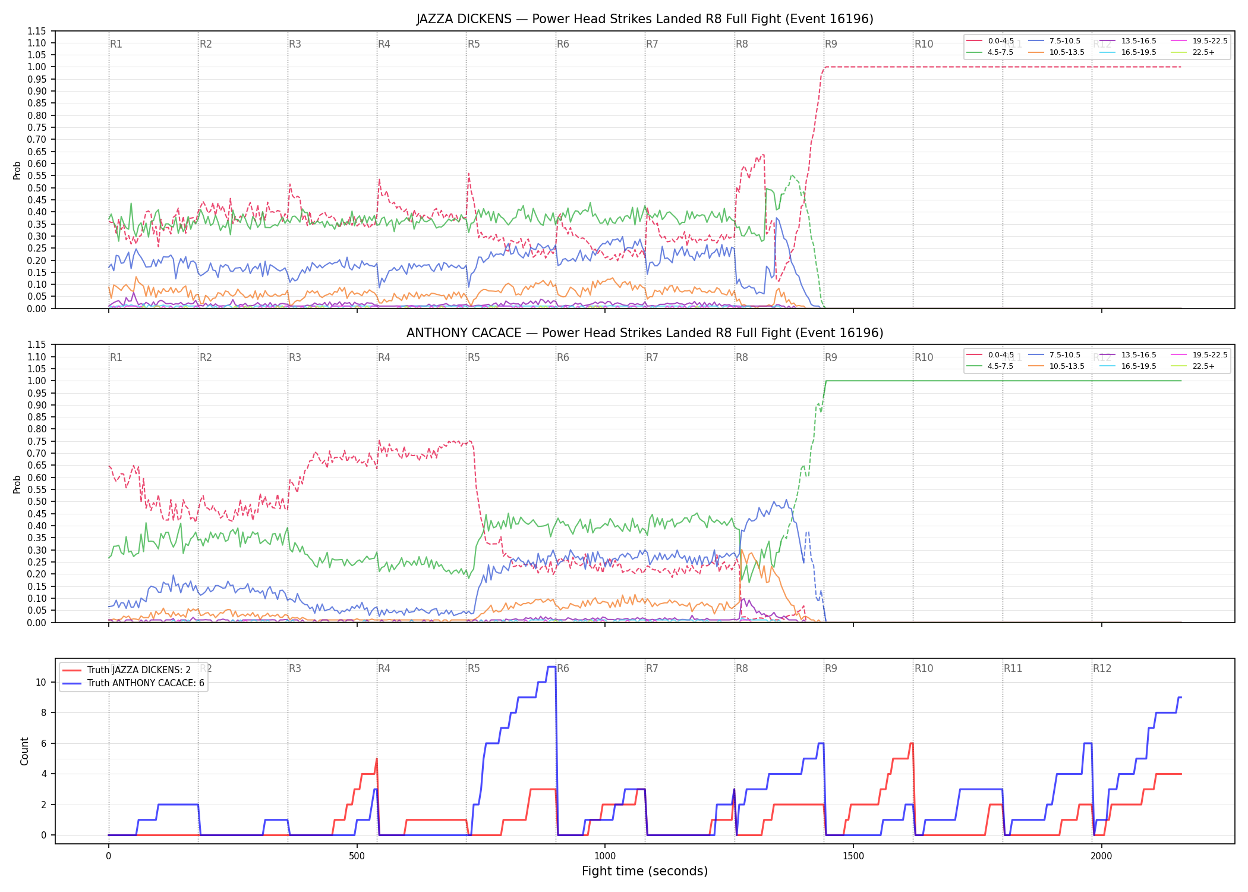Click the R4 round marker in Count chart

pos(384,668)
